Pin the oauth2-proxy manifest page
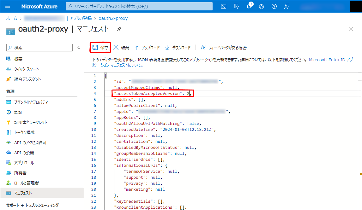 [119, 29]
